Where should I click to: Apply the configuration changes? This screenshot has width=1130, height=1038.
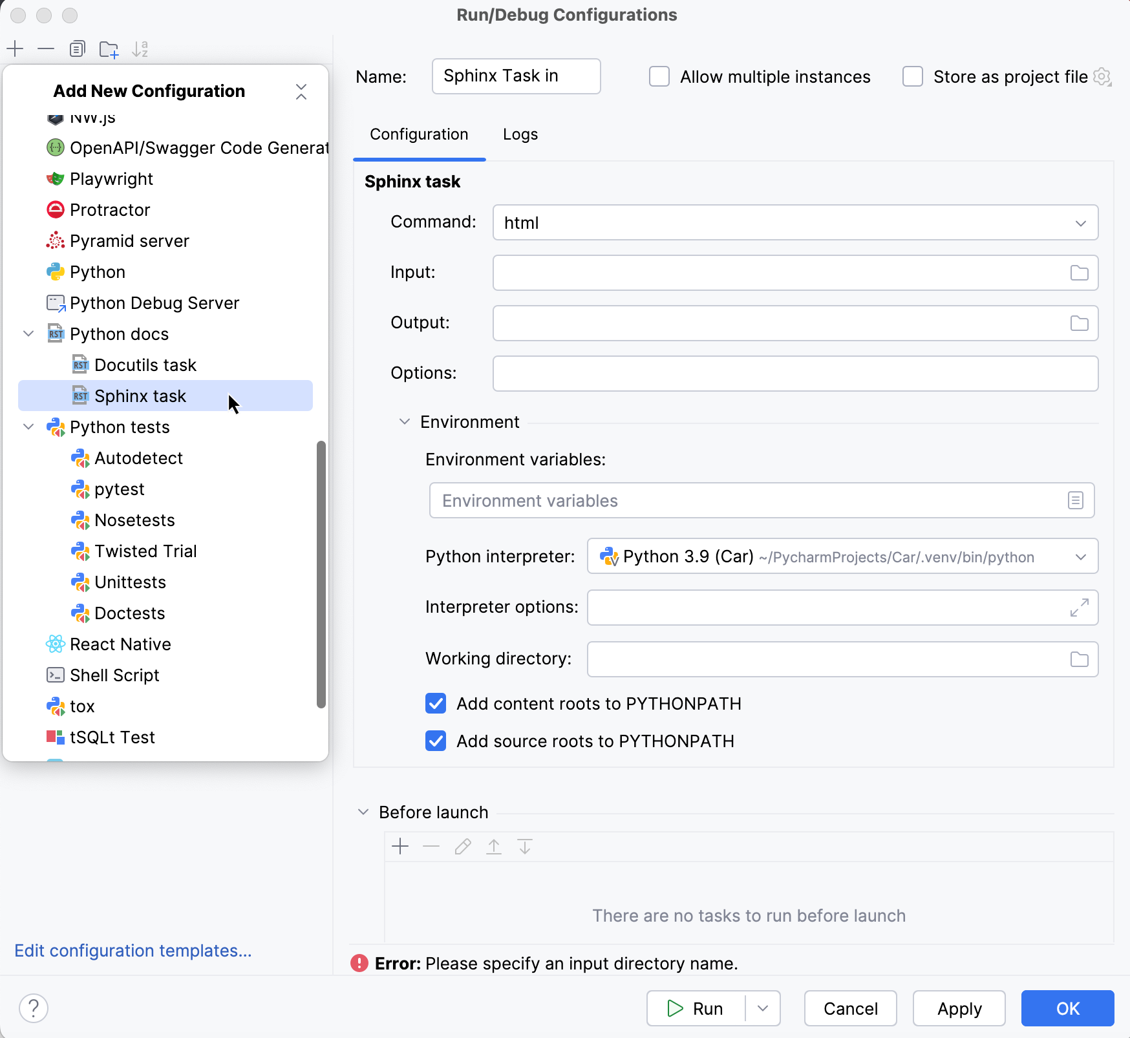[x=959, y=1008]
